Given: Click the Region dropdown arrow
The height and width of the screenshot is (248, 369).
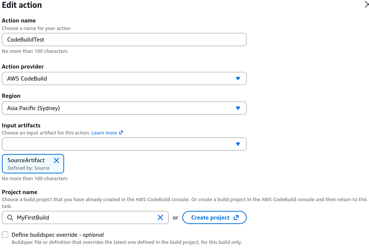Looking at the screenshot, I should (x=238, y=108).
